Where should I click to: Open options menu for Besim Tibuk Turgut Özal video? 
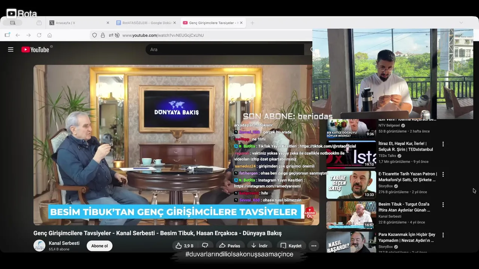[443, 205]
